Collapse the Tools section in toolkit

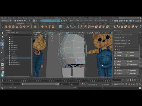click(115, 68)
